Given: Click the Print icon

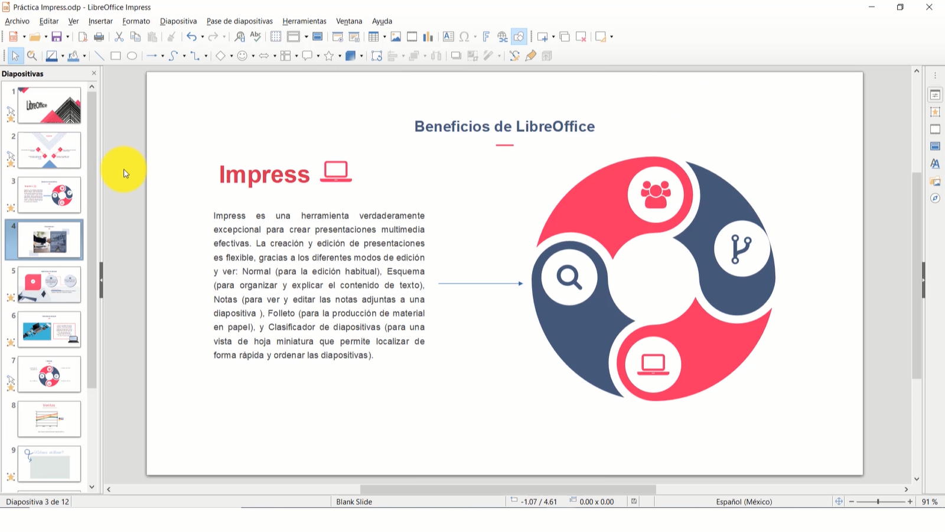Looking at the screenshot, I should [x=99, y=37].
